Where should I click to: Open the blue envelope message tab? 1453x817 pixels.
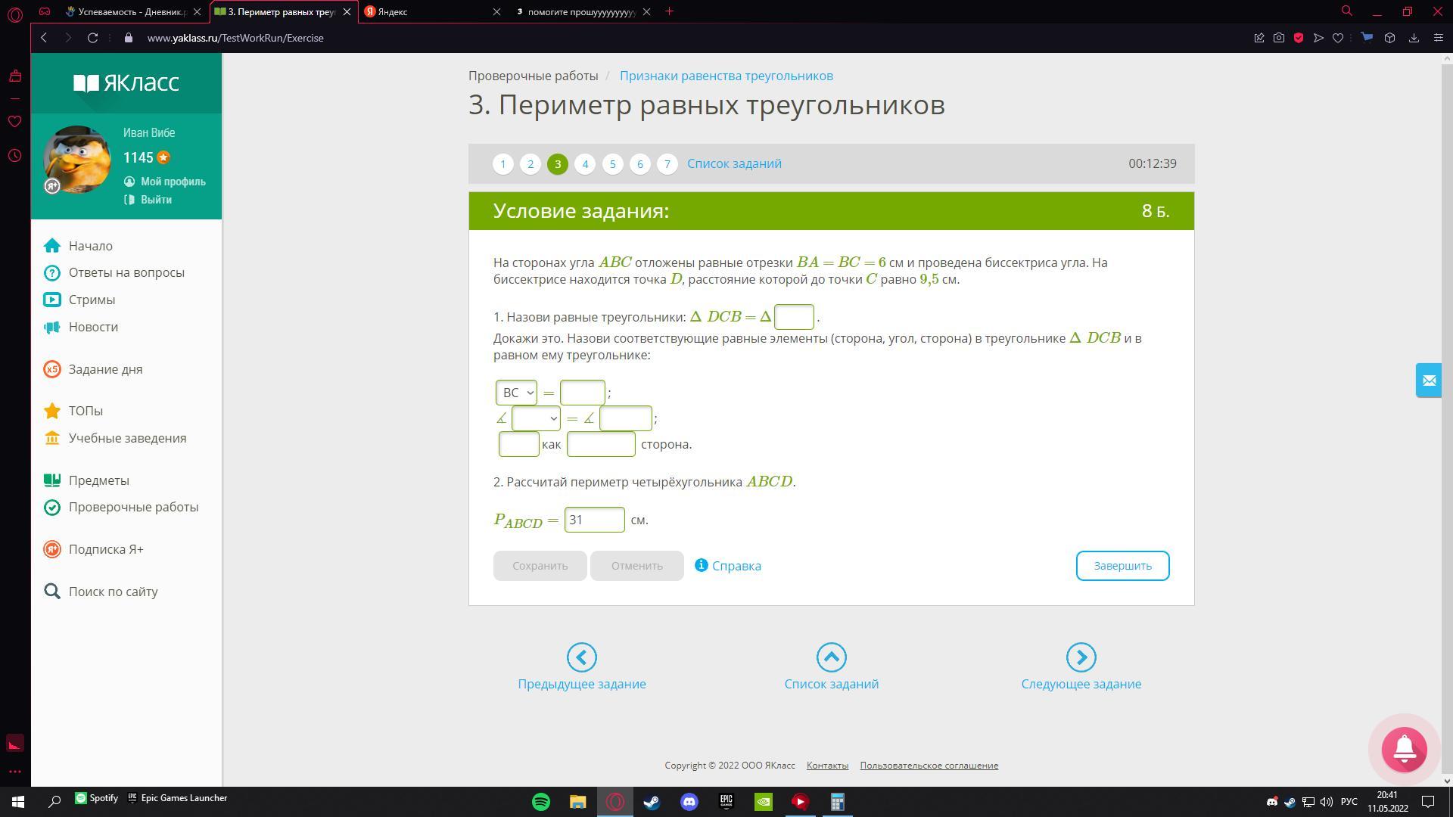click(x=1428, y=381)
